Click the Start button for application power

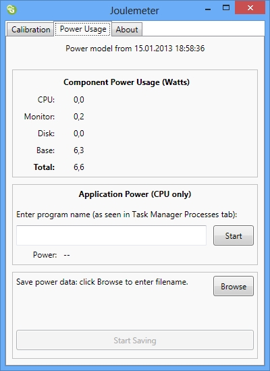click(234, 235)
